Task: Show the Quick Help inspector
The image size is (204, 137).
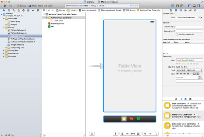Action: pos(176,11)
